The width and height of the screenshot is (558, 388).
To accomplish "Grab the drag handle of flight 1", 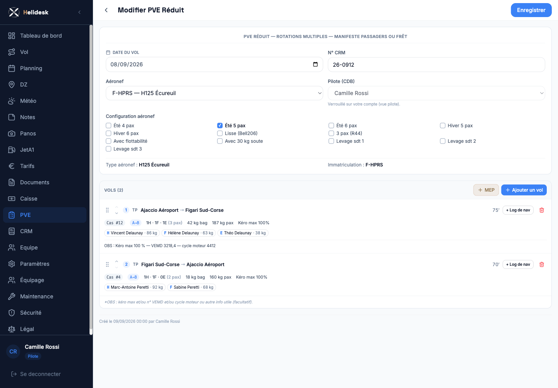I will point(107,210).
